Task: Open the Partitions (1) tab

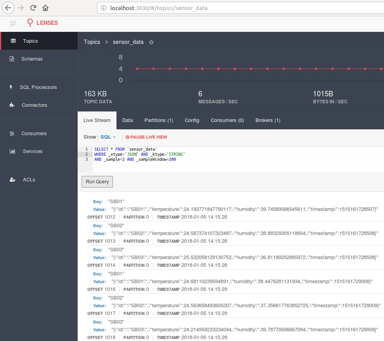Action: tap(159, 120)
